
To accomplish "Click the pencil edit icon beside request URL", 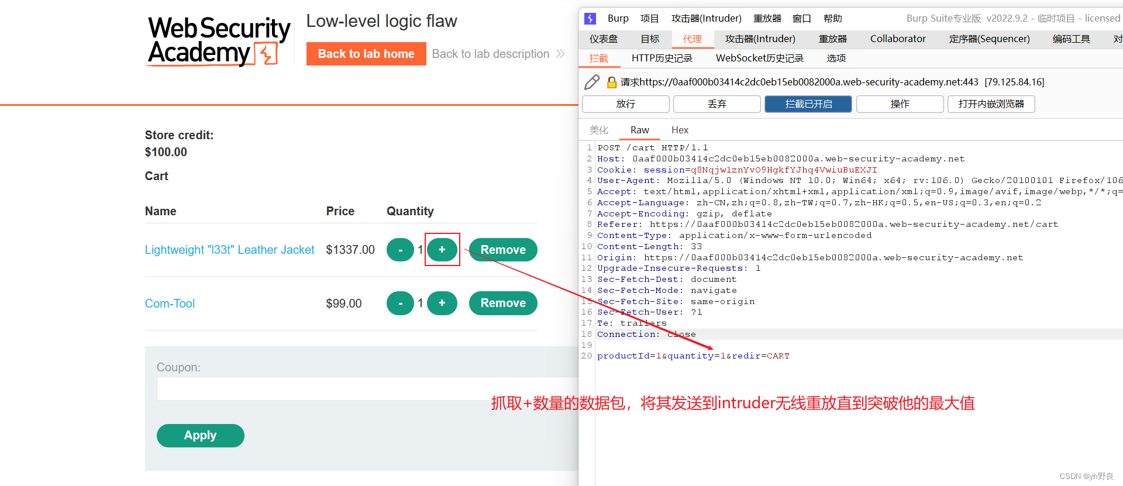I will (x=592, y=82).
